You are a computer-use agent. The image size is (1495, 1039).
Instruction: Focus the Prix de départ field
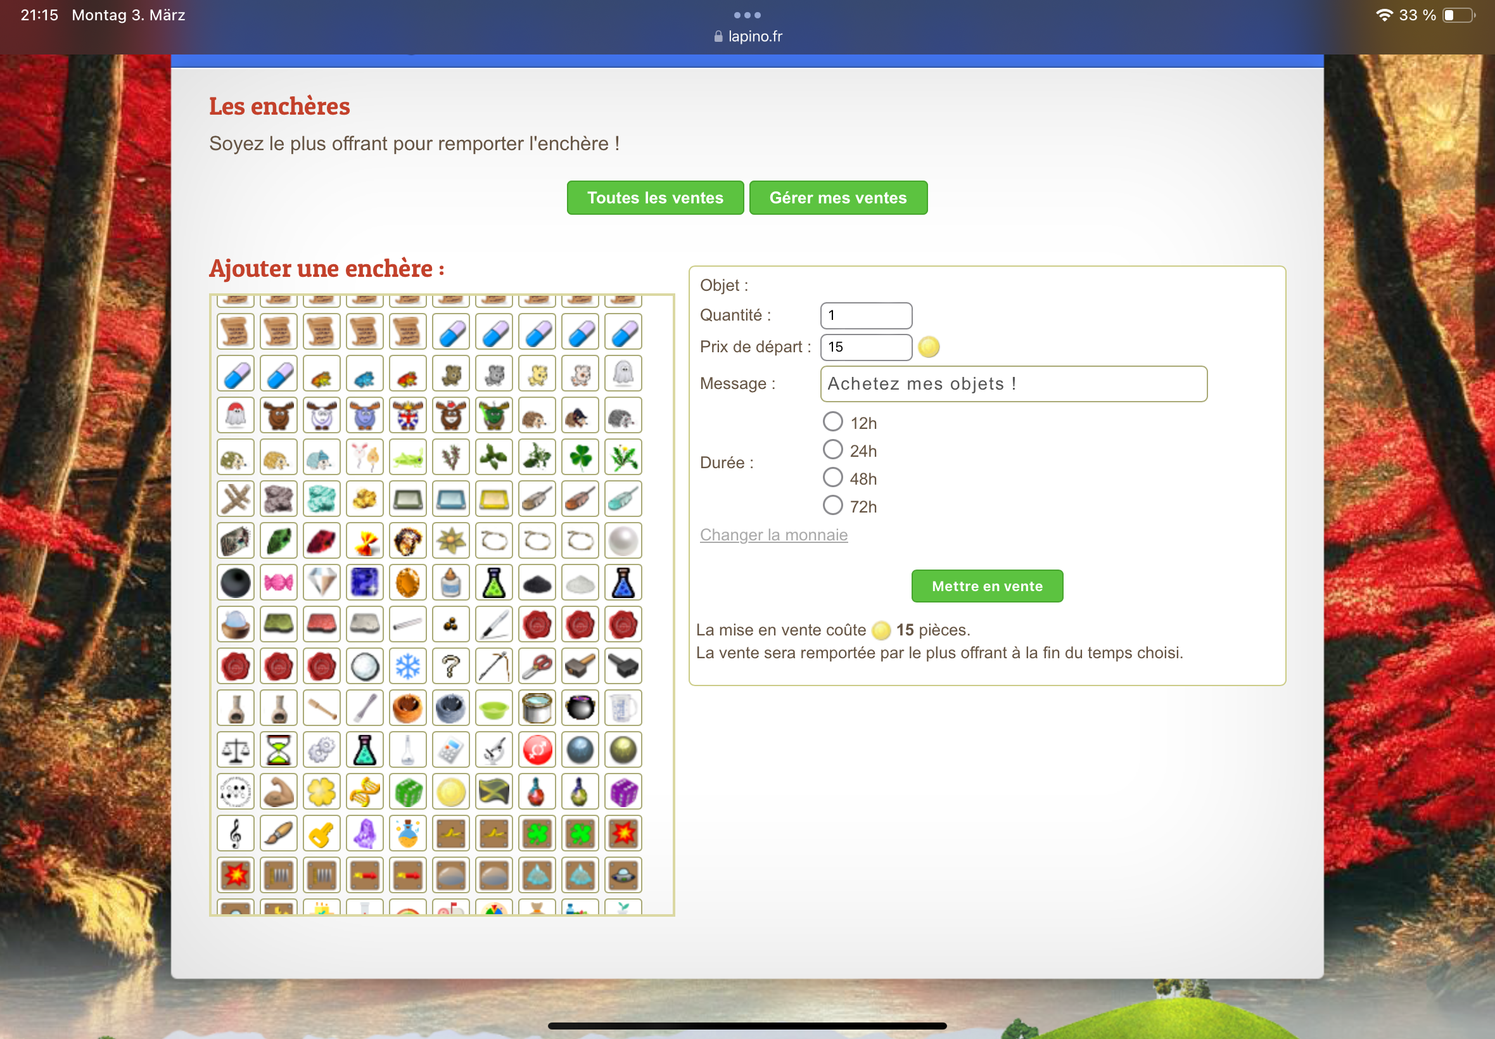coord(865,347)
